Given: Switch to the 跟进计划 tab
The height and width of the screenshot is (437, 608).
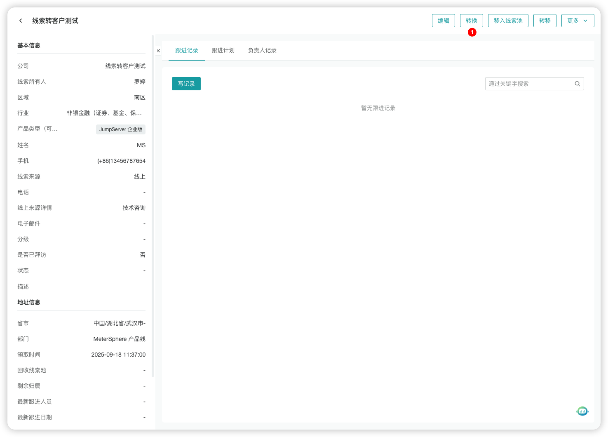Looking at the screenshot, I should tap(222, 50).
